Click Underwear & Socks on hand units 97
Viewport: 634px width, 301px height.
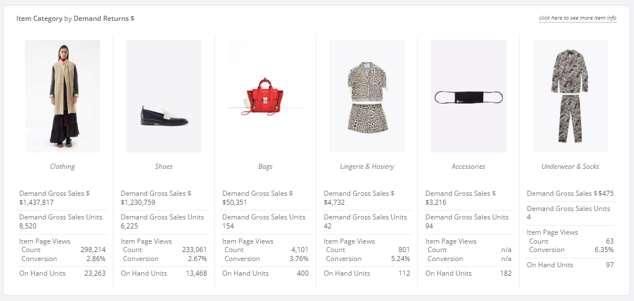pyautogui.click(x=610, y=265)
